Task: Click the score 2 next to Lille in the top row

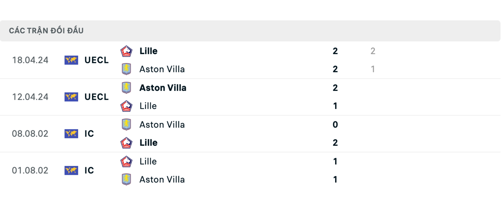Action: pos(335,51)
